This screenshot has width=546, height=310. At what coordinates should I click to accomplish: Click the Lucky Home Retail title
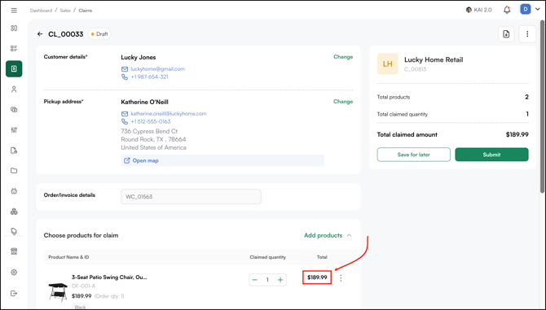434,59
